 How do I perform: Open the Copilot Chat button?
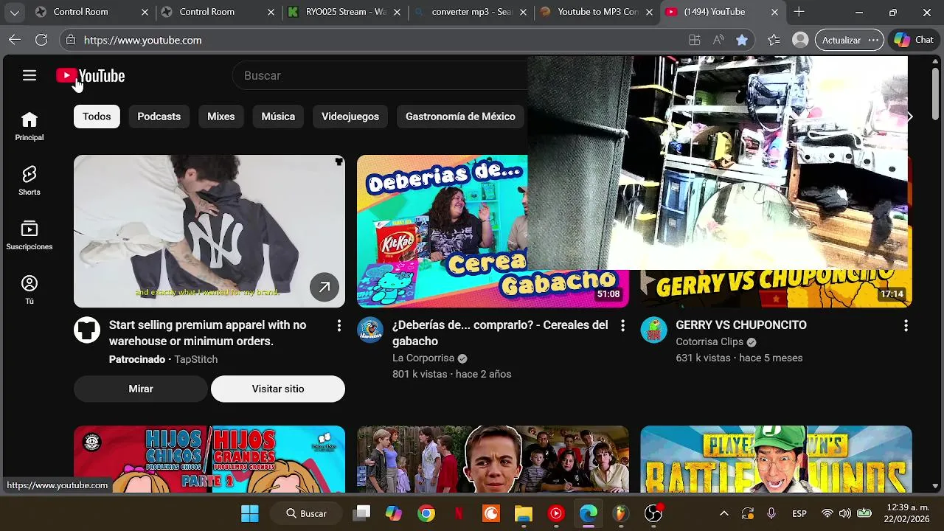pyautogui.click(x=914, y=40)
